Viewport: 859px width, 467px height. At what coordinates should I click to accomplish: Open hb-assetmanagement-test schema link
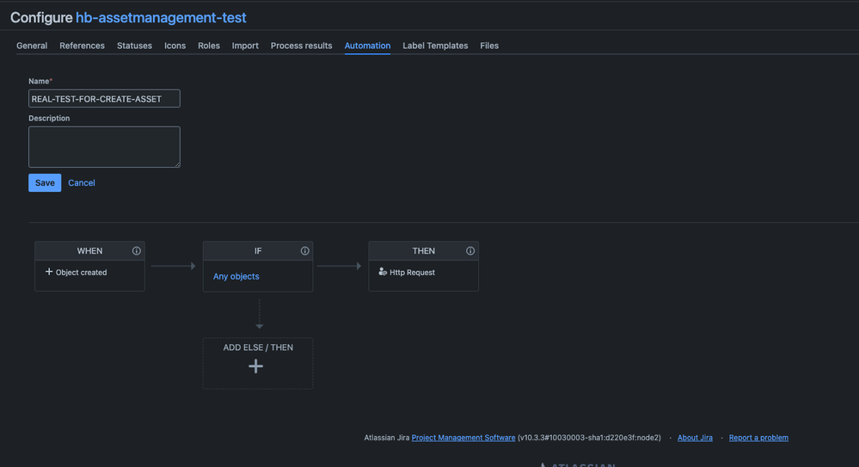[161, 17]
